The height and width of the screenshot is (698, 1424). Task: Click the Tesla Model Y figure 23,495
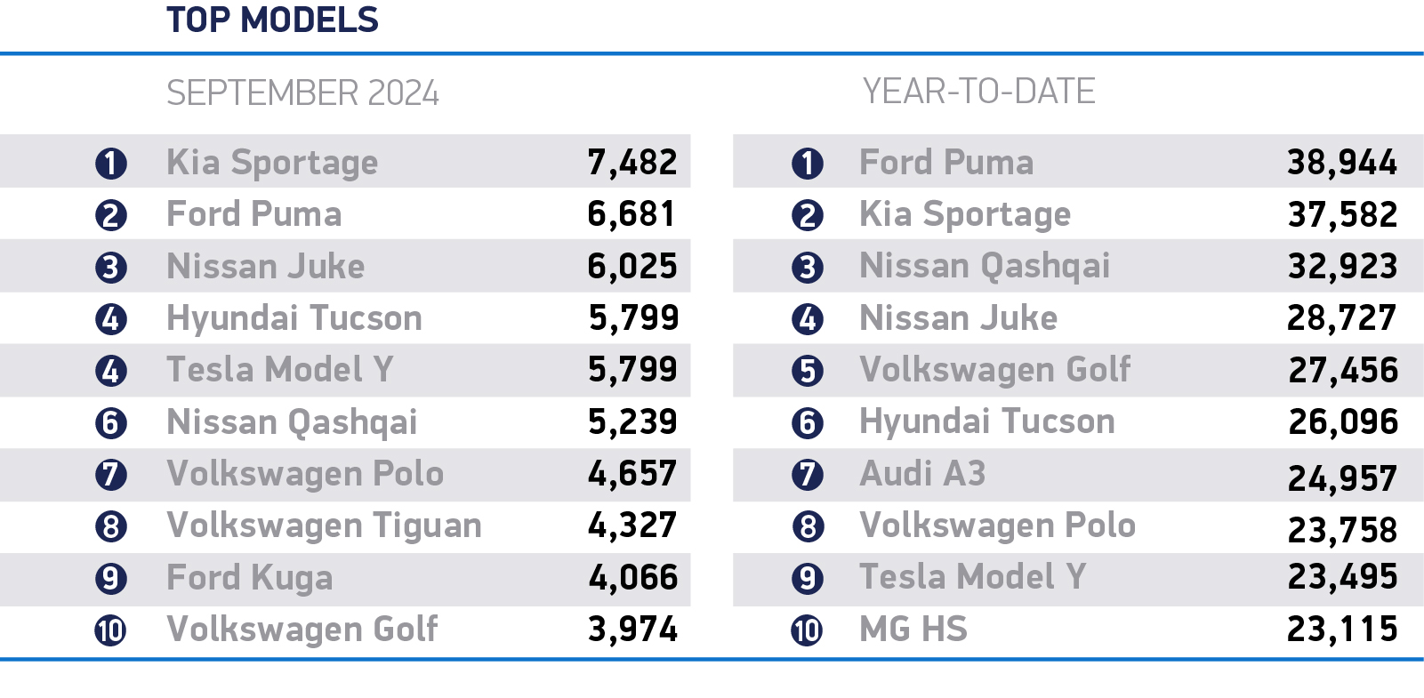1342,577
